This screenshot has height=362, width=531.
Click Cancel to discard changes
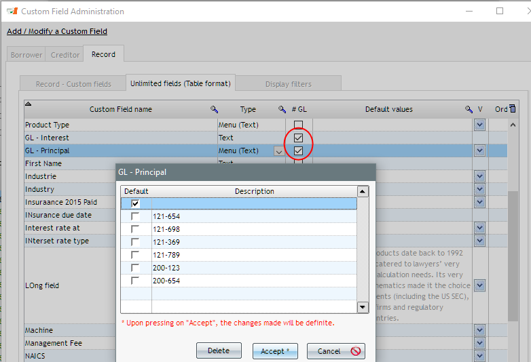(x=335, y=351)
